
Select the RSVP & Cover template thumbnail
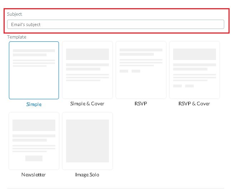pyautogui.click(x=195, y=70)
